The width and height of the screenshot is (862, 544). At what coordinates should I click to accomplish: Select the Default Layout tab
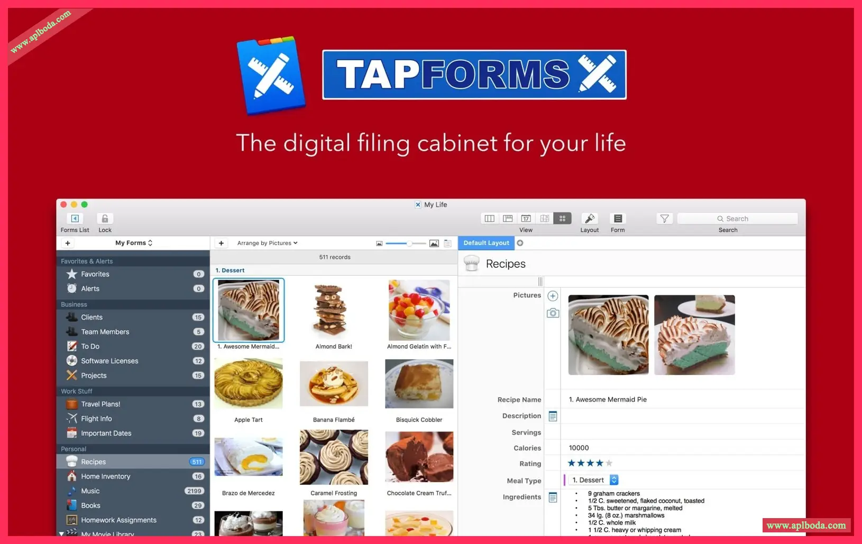coord(486,243)
